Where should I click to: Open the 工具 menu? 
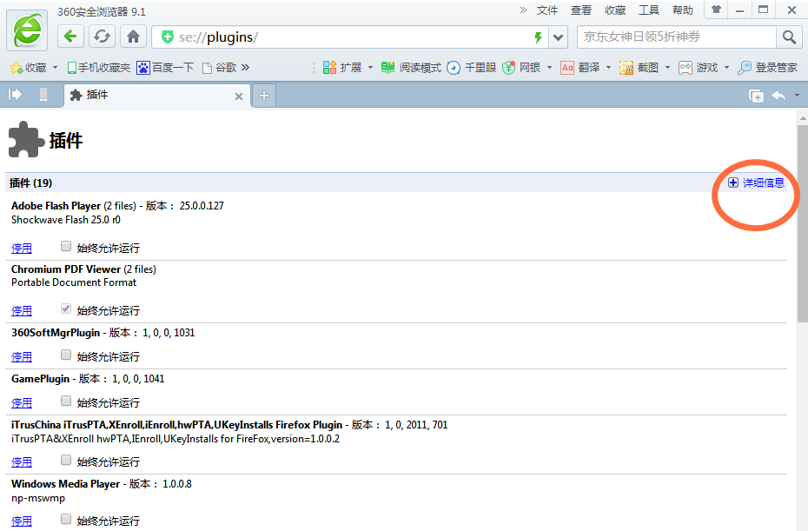[x=649, y=10]
